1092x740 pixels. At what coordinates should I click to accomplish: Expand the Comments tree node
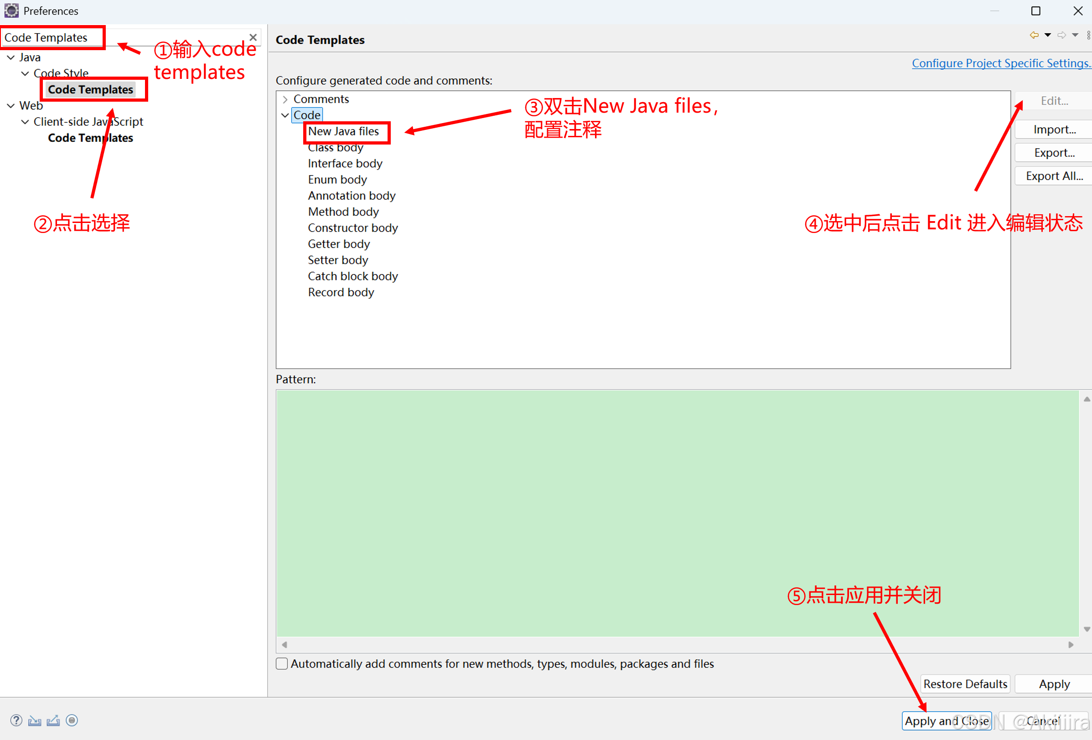click(285, 99)
